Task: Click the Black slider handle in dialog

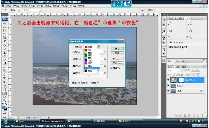Action: point(90,76)
